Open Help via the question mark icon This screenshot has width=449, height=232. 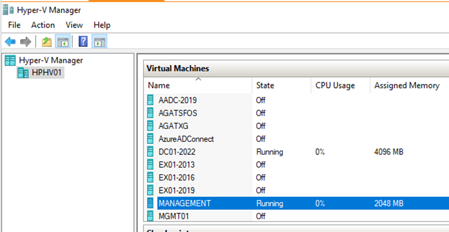[83, 42]
